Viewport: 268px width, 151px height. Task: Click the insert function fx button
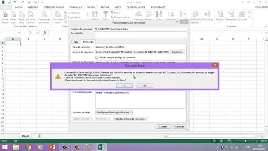tap(45, 33)
